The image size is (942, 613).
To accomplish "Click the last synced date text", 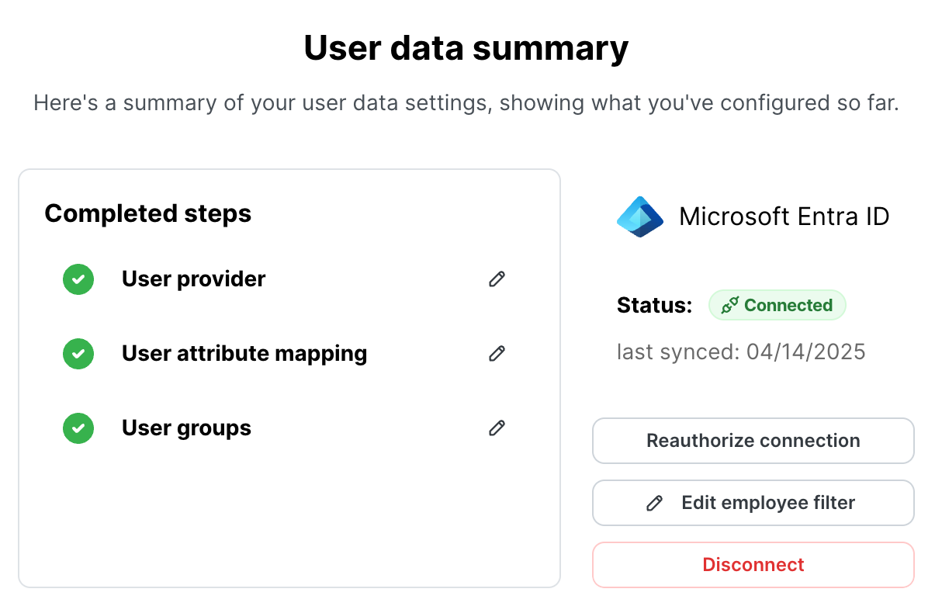I will click(741, 352).
